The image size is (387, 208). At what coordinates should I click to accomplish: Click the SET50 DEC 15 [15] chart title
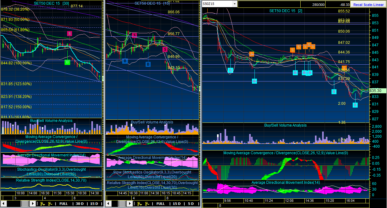coord(152,3)
